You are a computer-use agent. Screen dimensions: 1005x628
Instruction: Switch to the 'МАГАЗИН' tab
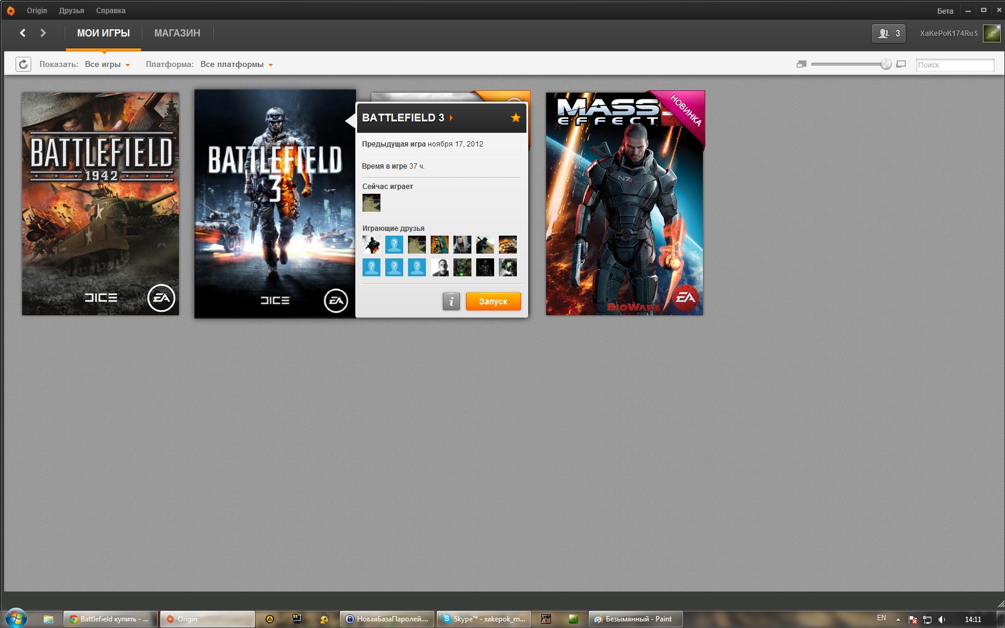pos(177,33)
